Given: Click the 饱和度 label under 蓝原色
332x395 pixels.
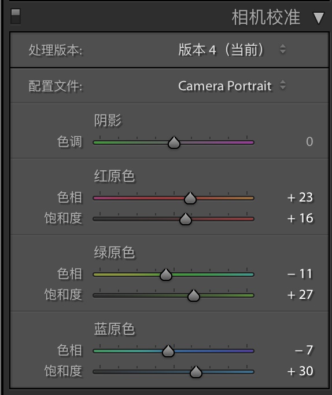Looking at the screenshot, I should click(x=63, y=371).
